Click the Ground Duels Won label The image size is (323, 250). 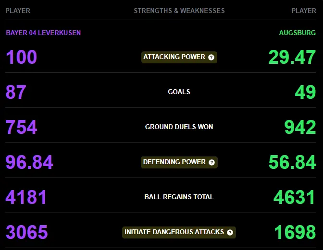pos(179,127)
